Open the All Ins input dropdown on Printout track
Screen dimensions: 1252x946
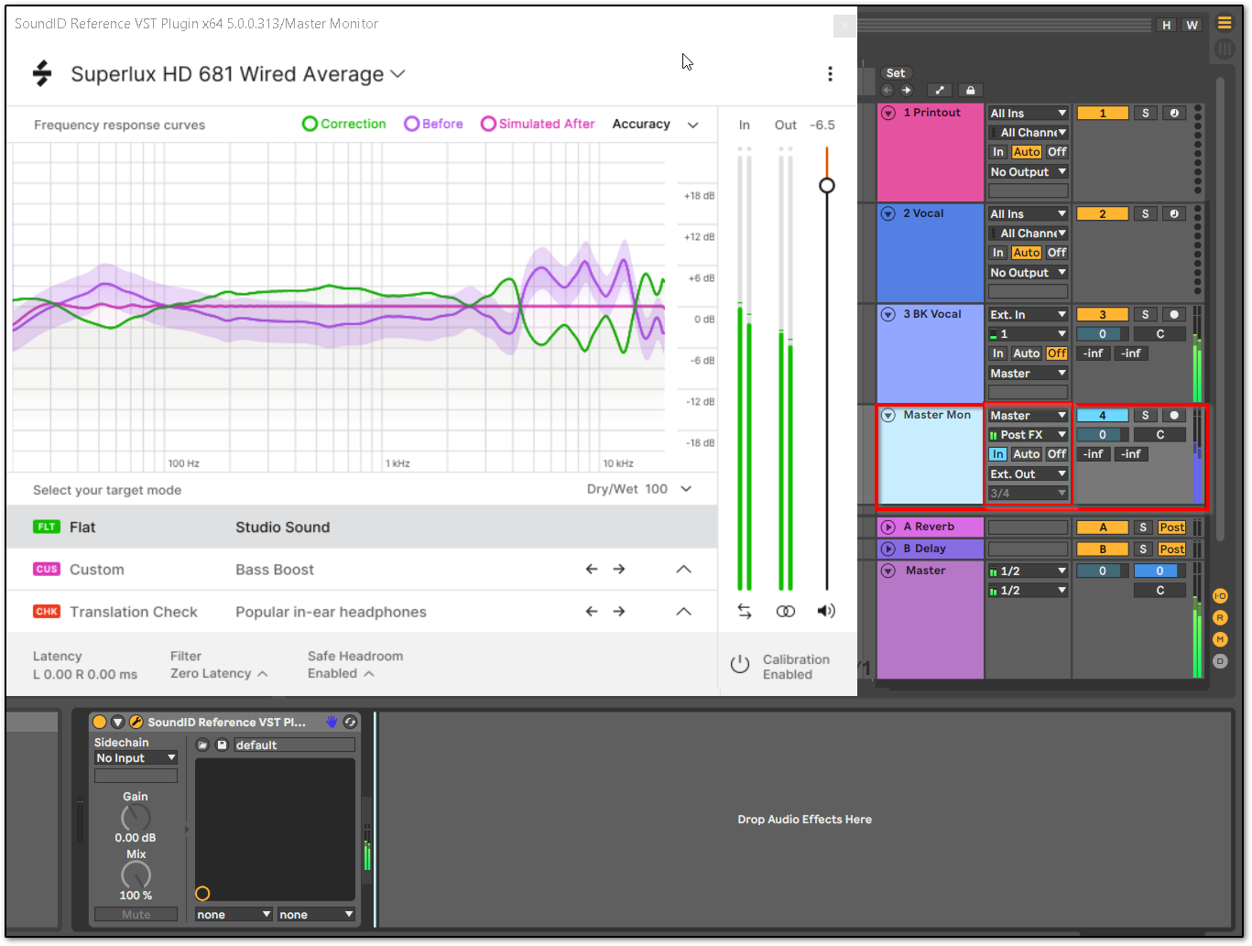click(x=1028, y=112)
